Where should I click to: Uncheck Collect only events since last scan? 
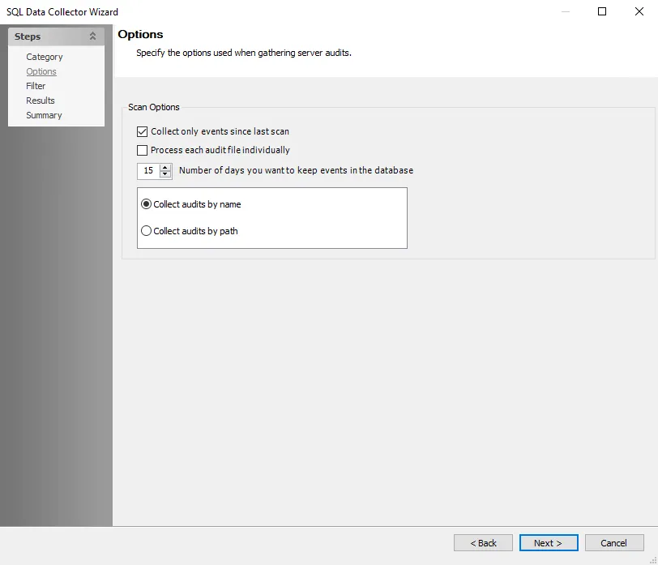point(143,131)
